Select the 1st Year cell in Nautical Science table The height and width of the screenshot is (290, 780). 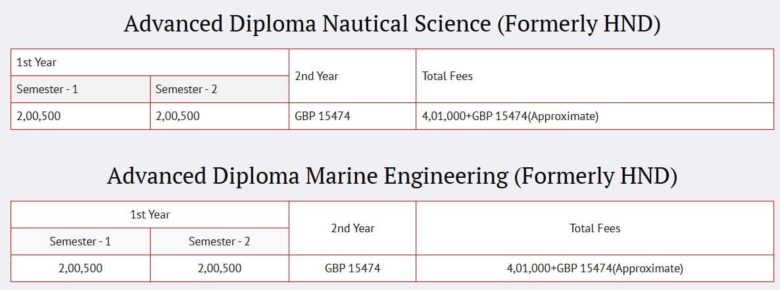click(x=37, y=63)
